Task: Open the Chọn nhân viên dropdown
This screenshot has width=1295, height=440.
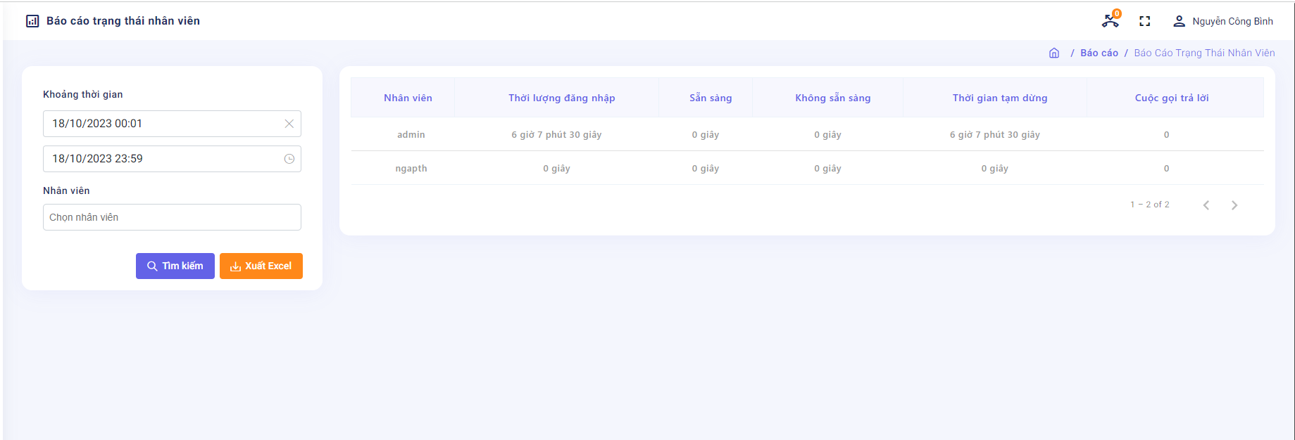Action: 172,217
